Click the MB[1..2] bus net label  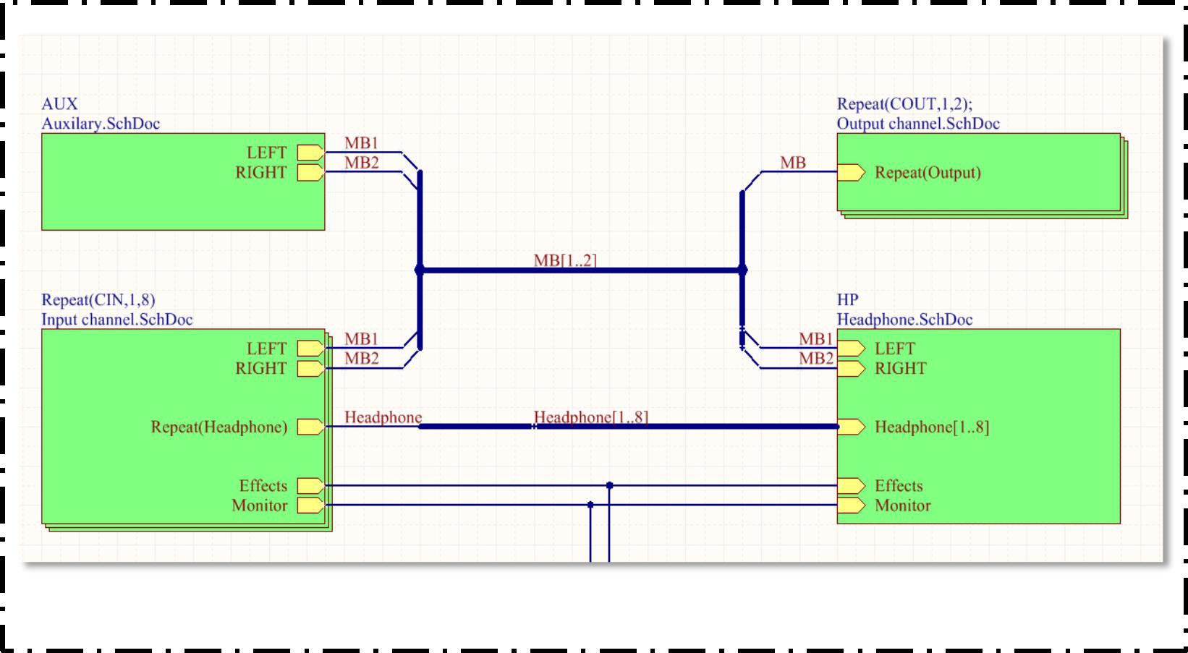565,260
